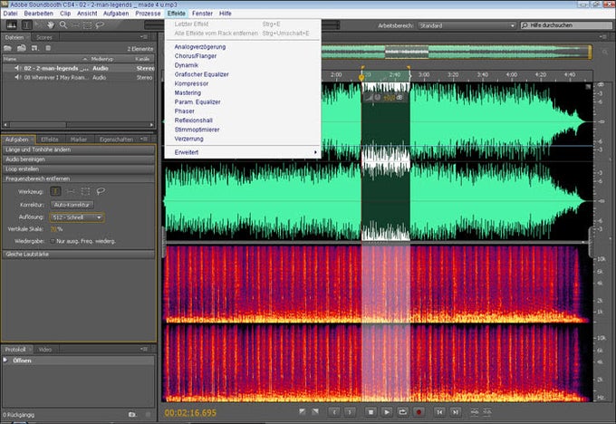The height and width of the screenshot is (424, 616).
Task: Open Dateien panel options menu
Action: coord(144,37)
